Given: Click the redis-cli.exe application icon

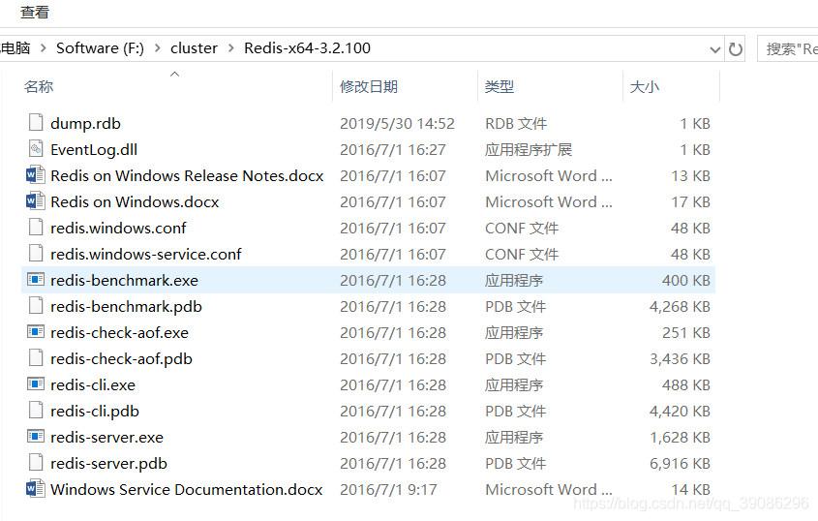Looking at the screenshot, I should (x=36, y=384).
